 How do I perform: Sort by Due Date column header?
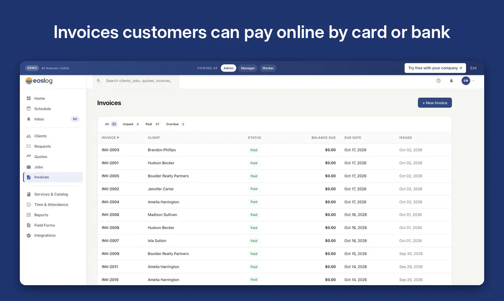coord(353,138)
